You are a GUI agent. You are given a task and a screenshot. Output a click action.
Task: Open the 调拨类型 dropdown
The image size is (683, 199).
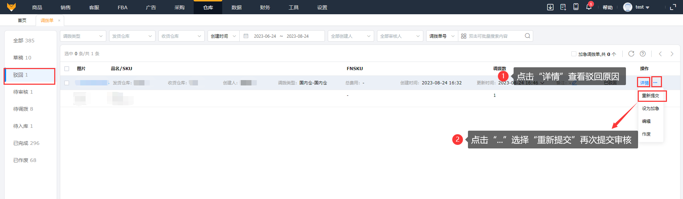click(x=83, y=36)
